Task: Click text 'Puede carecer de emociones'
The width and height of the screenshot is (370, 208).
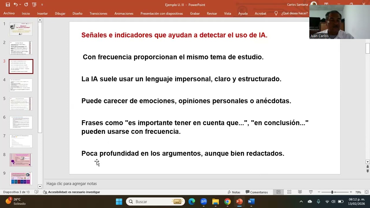Action: [x=128, y=101]
